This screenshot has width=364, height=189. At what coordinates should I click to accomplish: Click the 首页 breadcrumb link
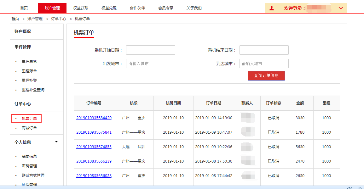(15, 19)
